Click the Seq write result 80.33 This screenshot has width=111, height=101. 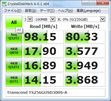[x=85, y=37]
